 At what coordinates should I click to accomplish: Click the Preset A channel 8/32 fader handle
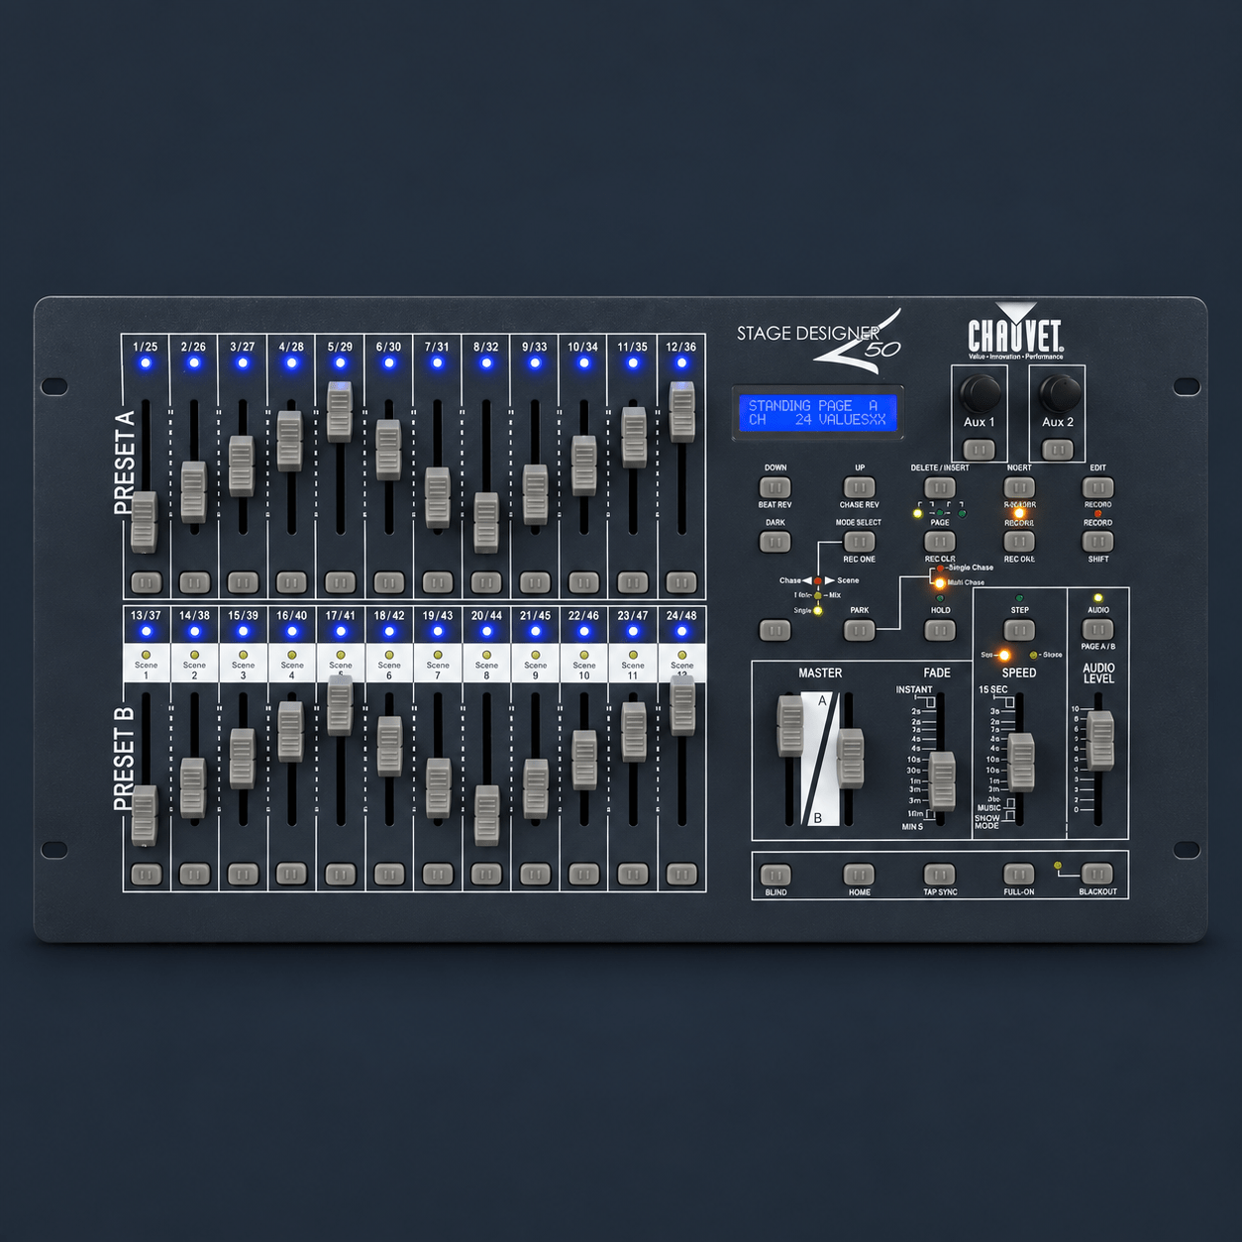pyautogui.click(x=486, y=522)
